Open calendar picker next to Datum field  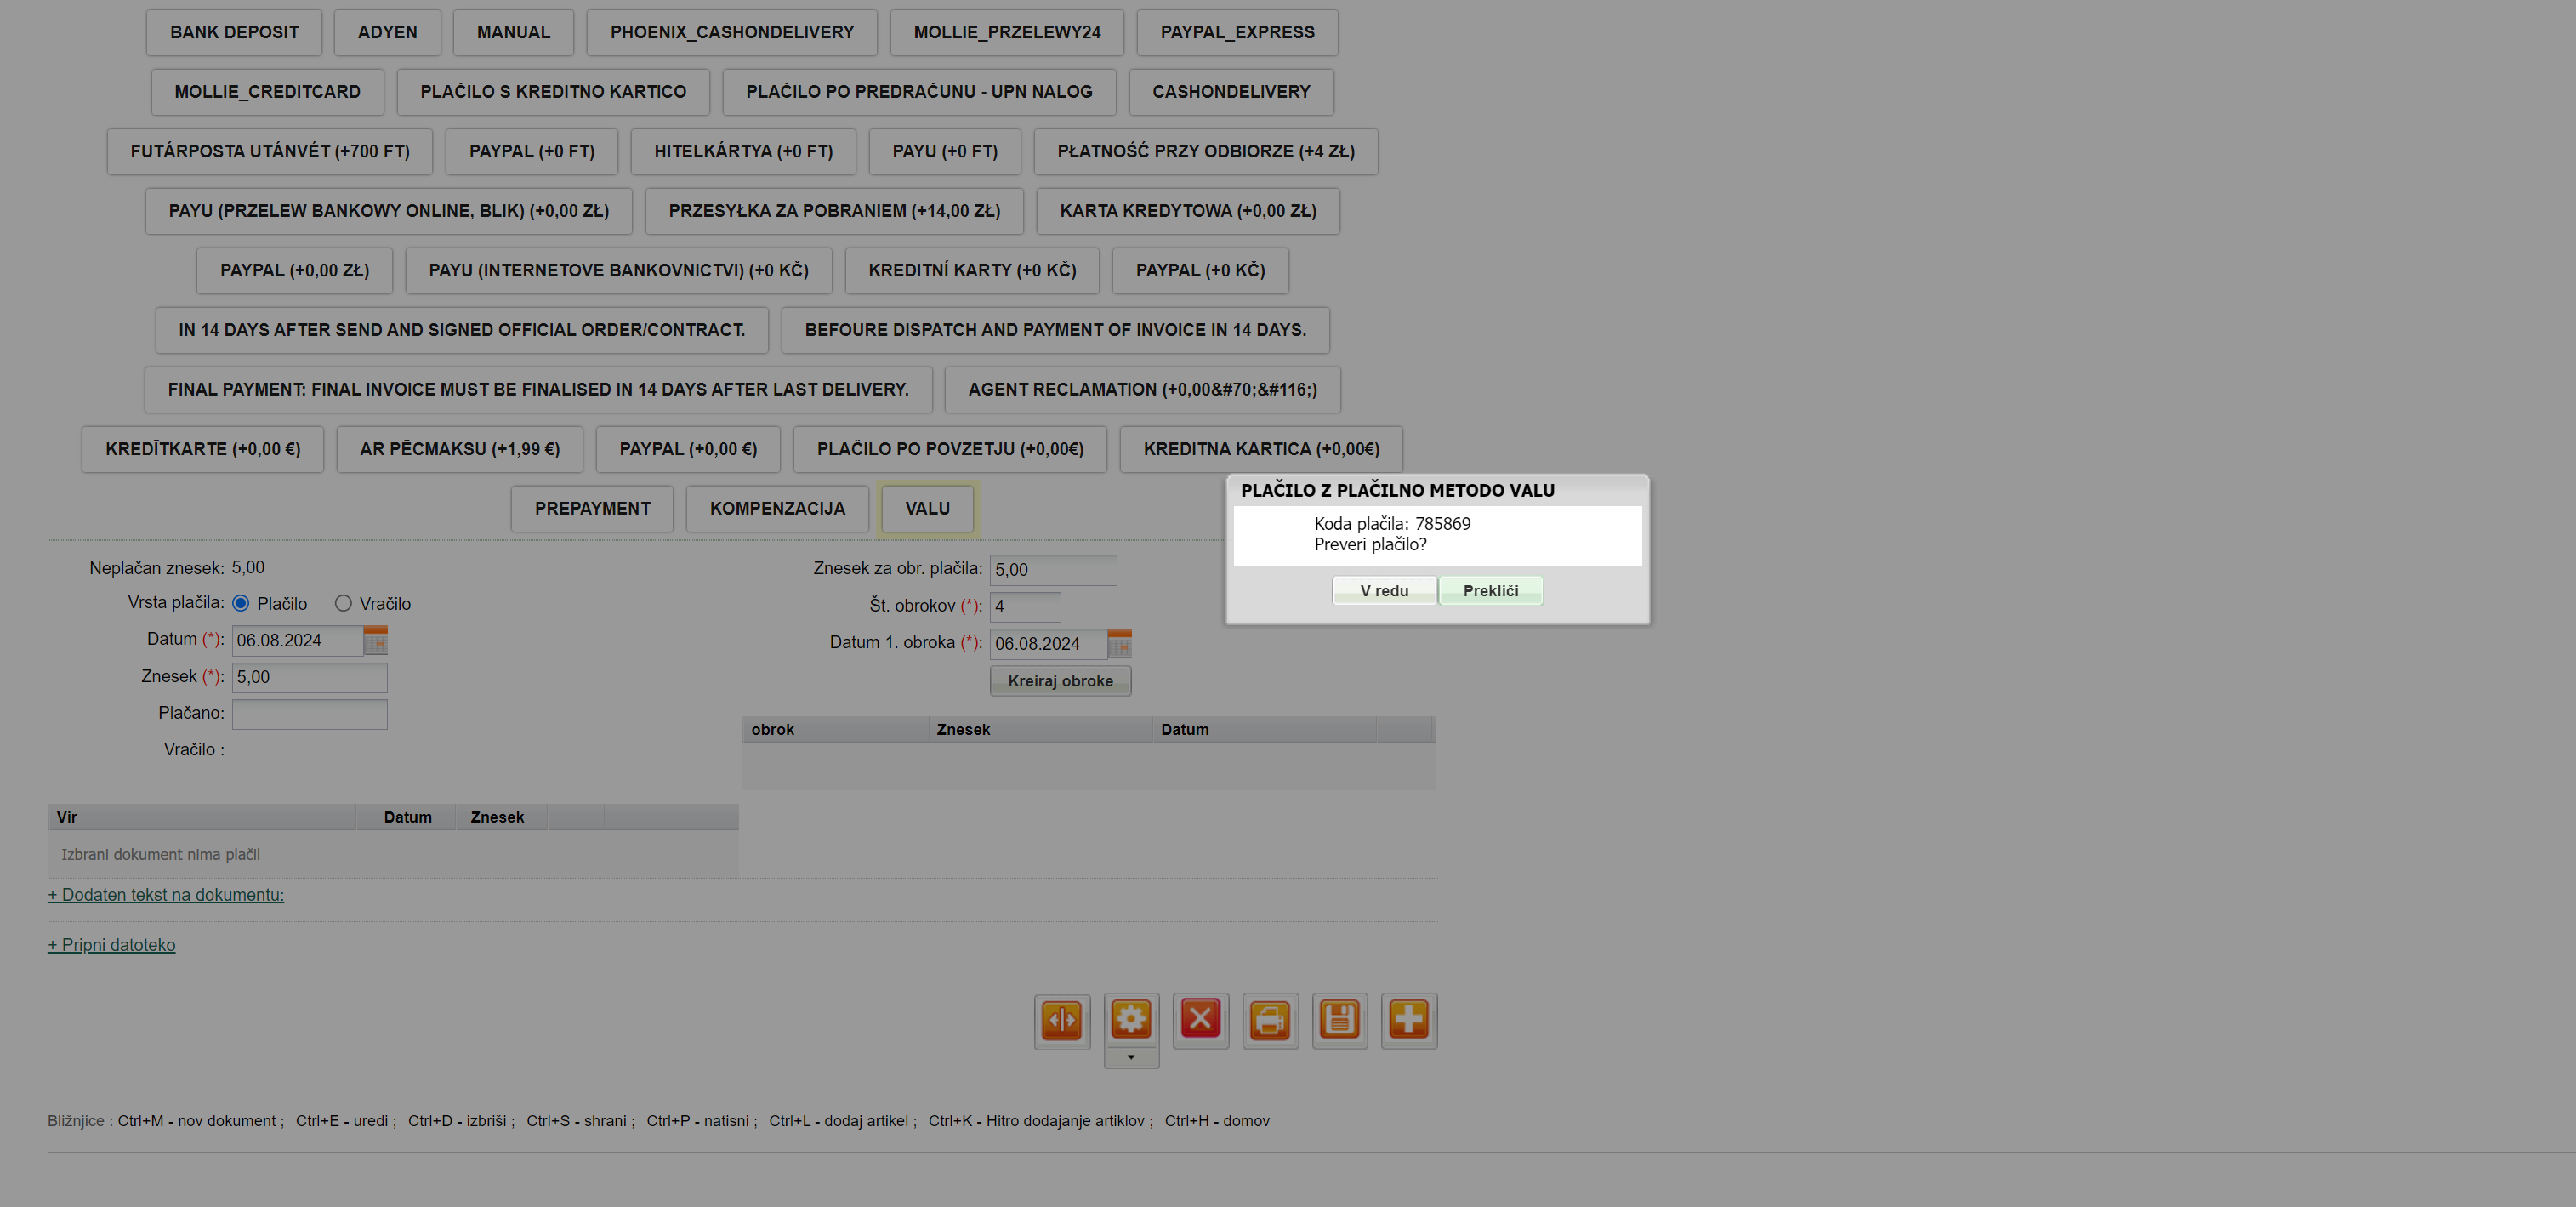pyautogui.click(x=375, y=641)
